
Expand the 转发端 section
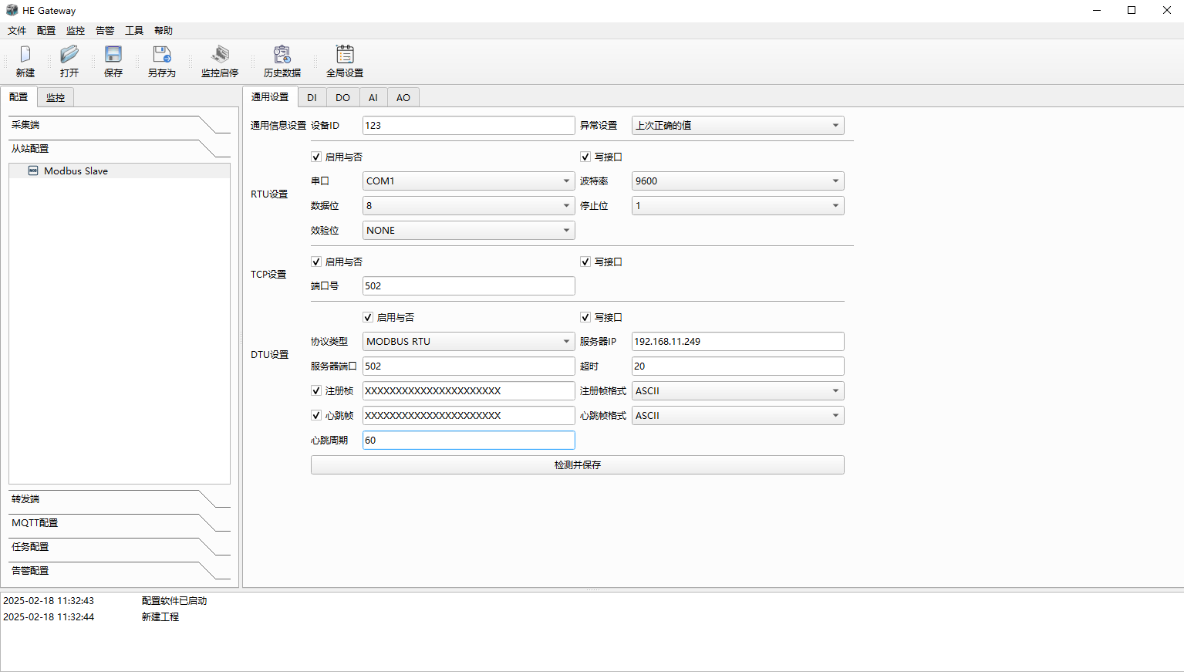click(x=120, y=499)
